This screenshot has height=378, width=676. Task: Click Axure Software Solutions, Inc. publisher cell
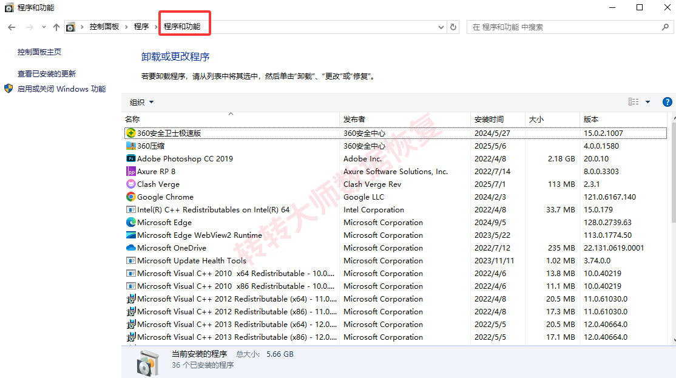(395, 172)
